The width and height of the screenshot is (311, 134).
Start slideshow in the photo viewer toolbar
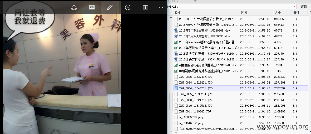[x=92, y=8]
